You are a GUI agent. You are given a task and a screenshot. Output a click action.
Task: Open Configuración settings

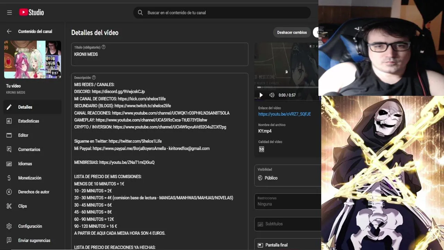coord(33,226)
